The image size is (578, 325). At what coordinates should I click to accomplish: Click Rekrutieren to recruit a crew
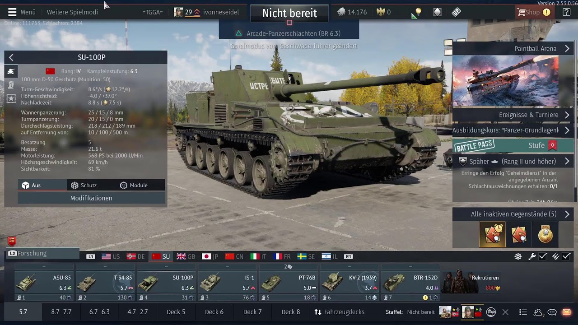[472, 283]
